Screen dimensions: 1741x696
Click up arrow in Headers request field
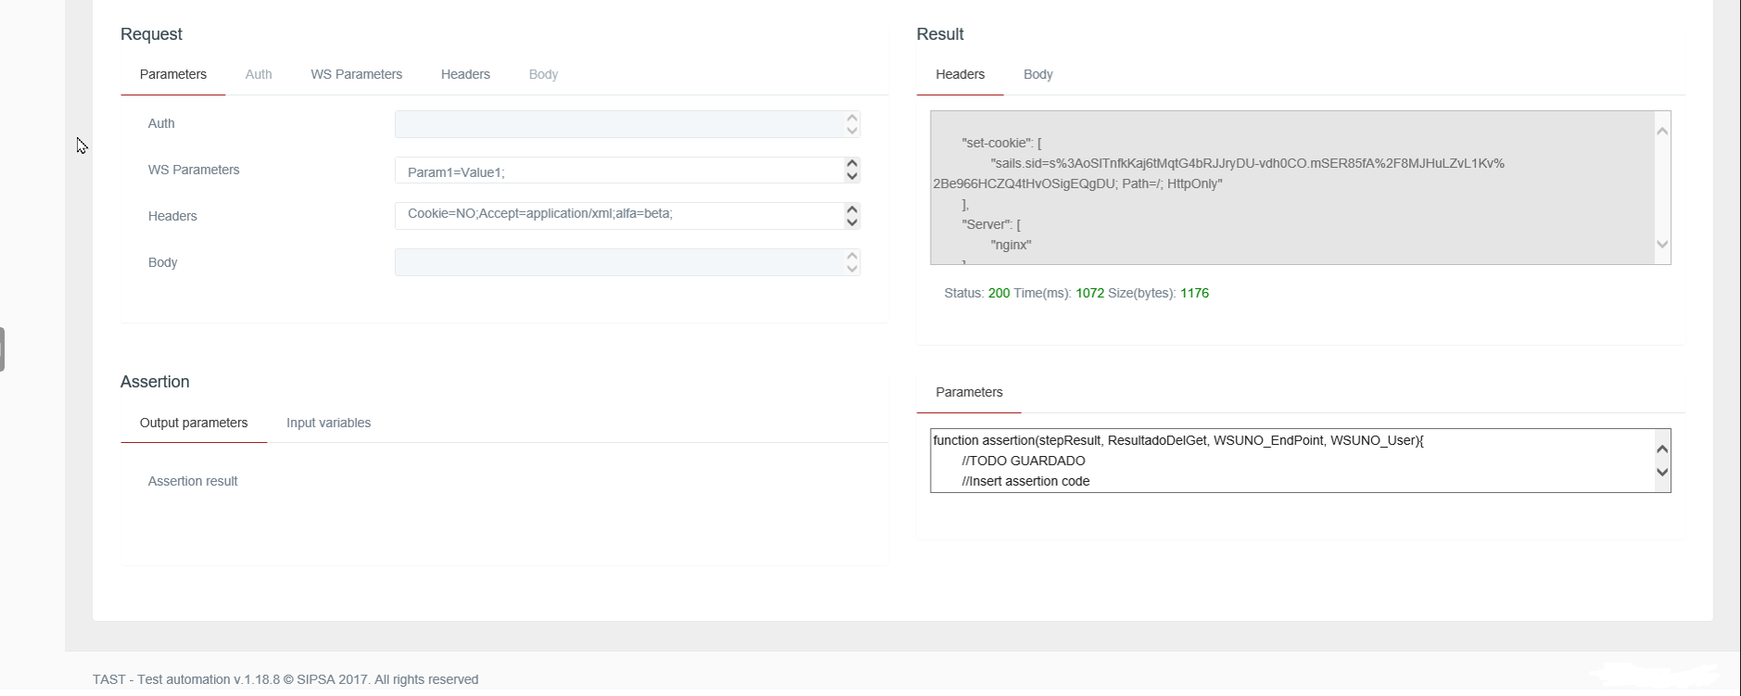click(x=852, y=210)
